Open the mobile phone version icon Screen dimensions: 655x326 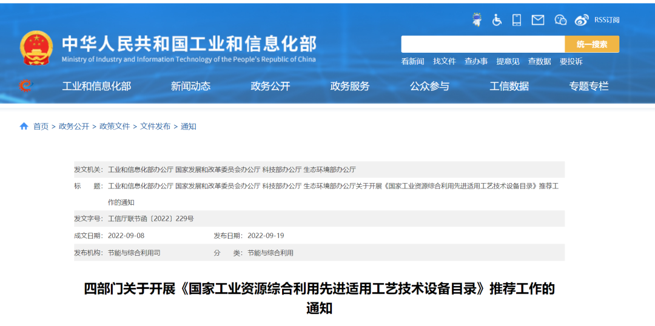(517, 19)
